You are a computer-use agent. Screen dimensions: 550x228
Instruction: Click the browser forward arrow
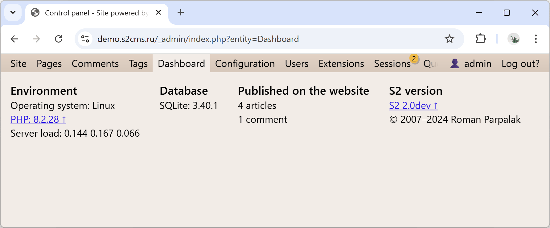click(36, 39)
